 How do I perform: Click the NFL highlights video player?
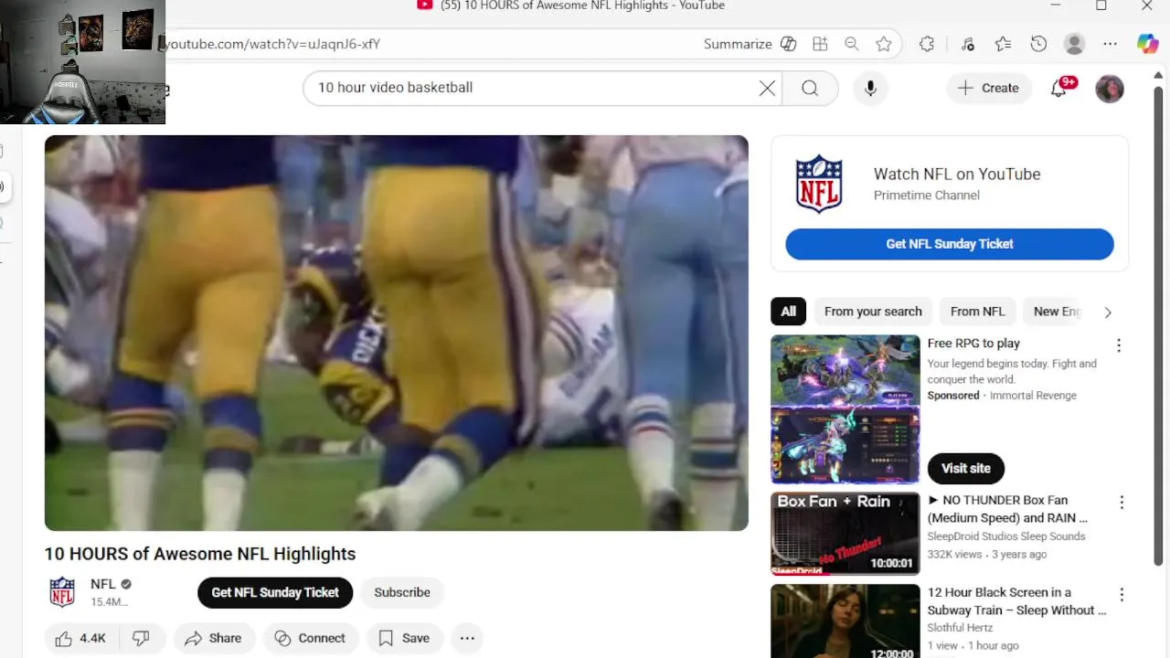coord(397,333)
